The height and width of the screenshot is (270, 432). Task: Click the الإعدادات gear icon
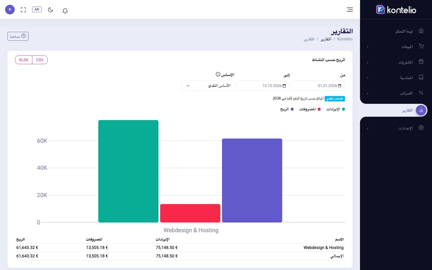pyautogui.click(x=421, y=127)
